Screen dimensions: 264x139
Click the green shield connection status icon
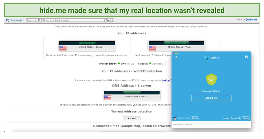click(211, 79)
